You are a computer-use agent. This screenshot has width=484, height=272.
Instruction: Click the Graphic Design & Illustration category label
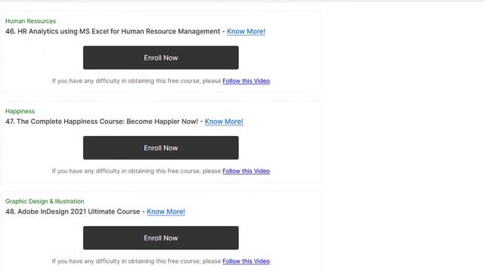click(x=45, y=201)
